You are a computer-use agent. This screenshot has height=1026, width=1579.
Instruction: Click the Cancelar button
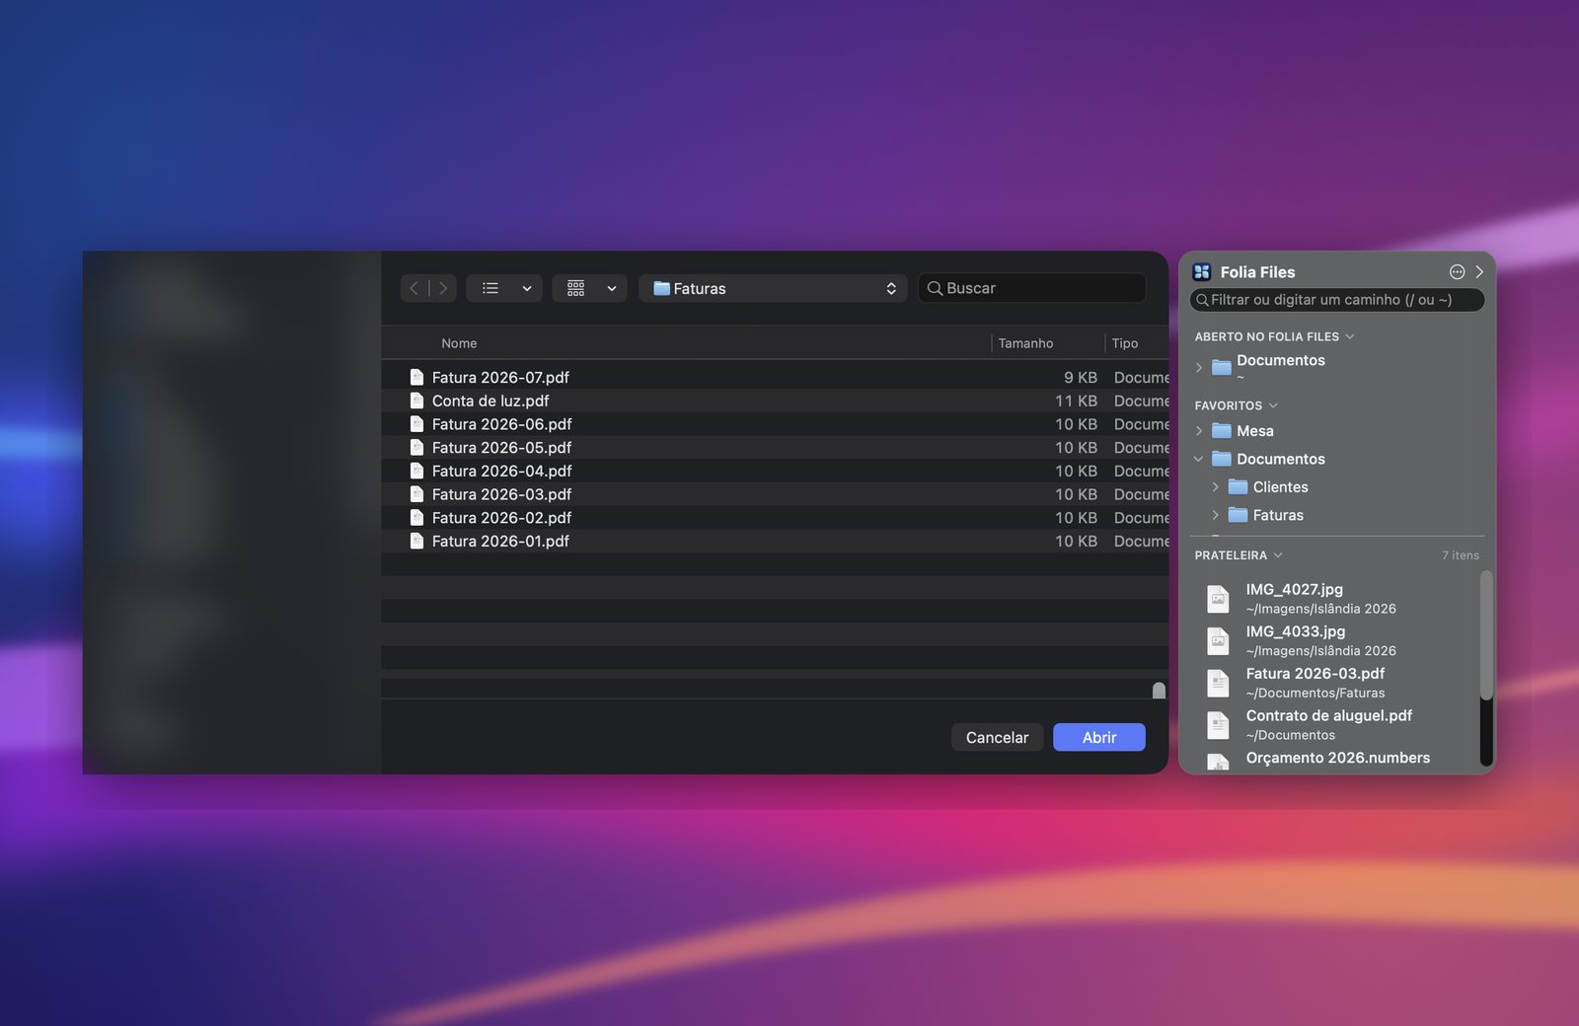[x=997, y=737]
